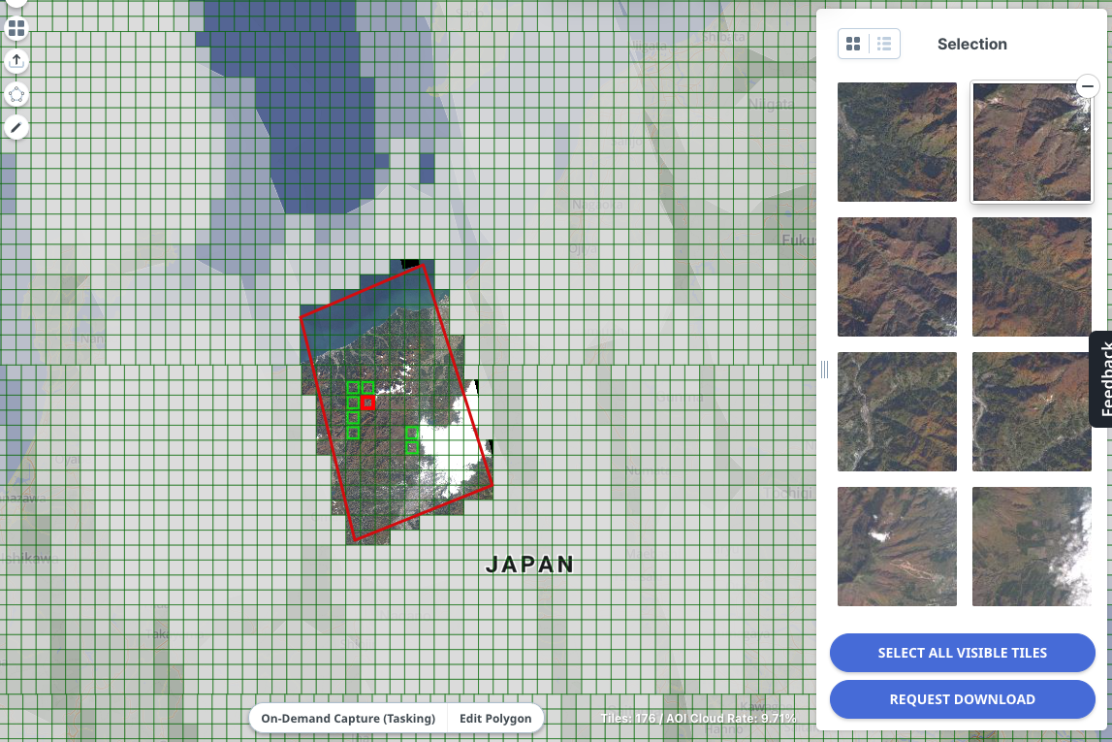
Task: Select first thumbnail in Selection panel
Action: (897, 143)
